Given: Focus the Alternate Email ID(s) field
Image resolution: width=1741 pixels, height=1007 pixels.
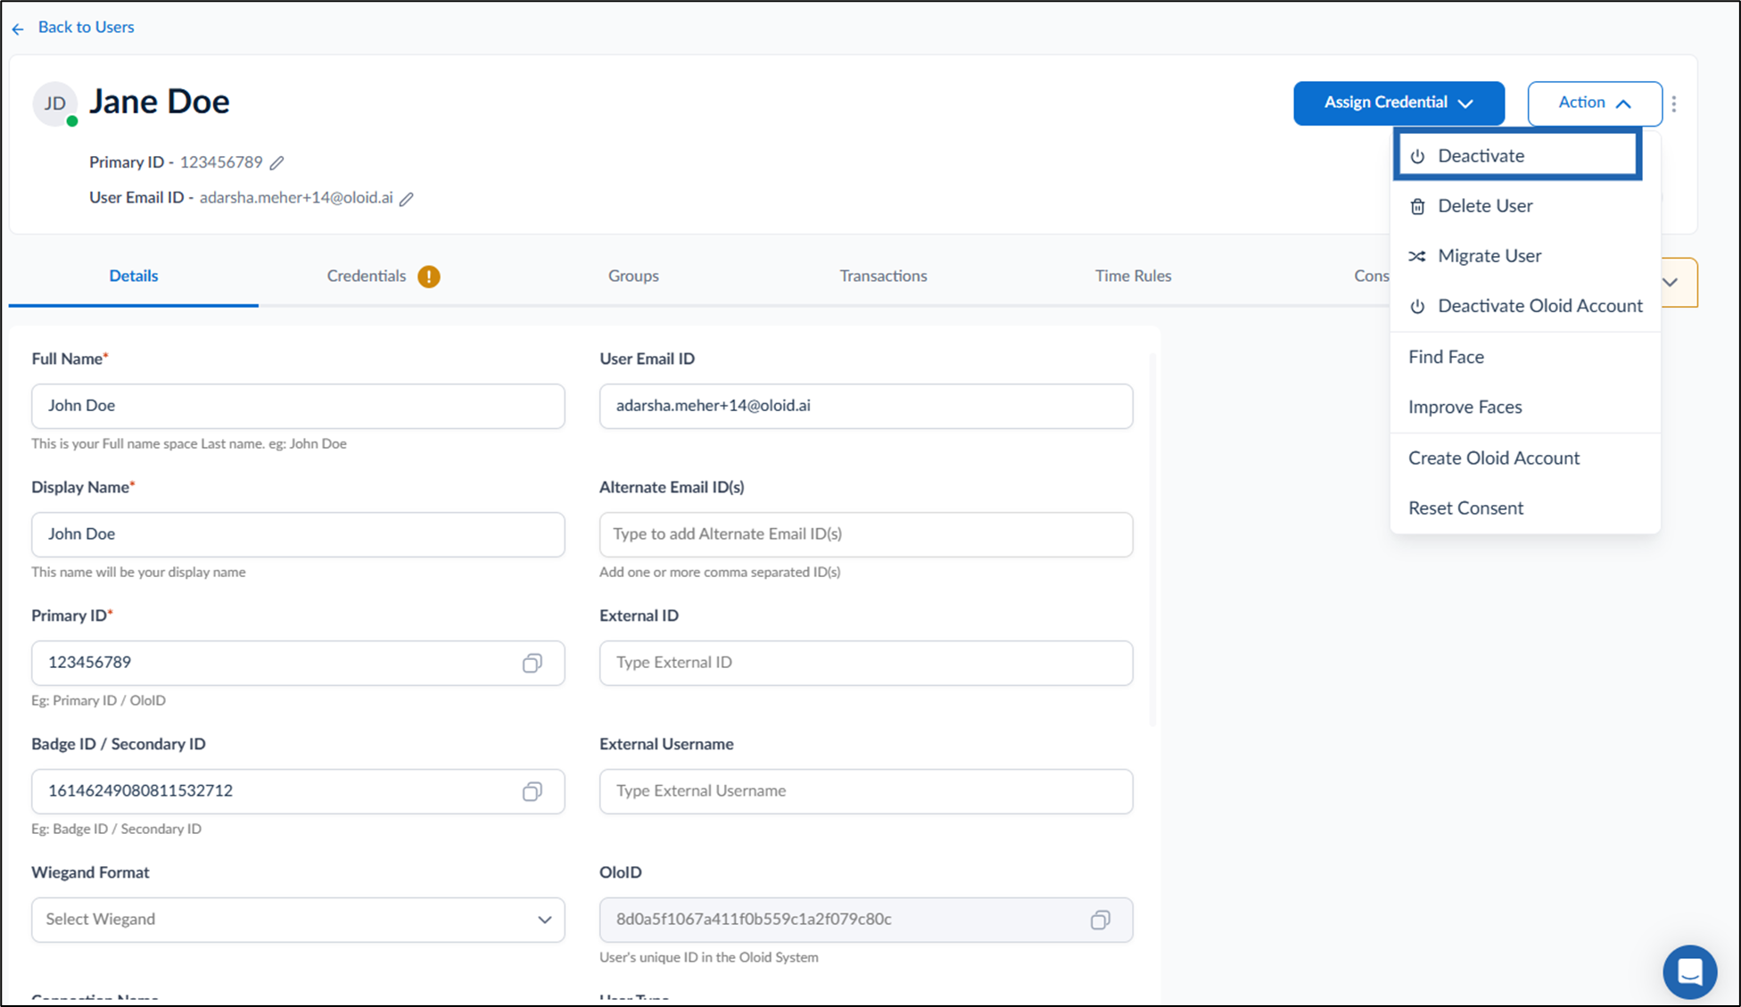Looking at the screenshot, I should pos(866,534).
